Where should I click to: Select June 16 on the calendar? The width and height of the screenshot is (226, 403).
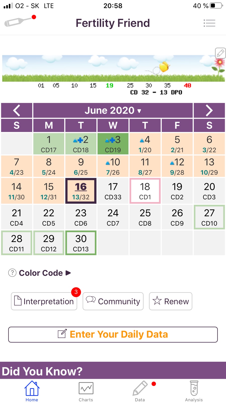[x=81, y=191]
